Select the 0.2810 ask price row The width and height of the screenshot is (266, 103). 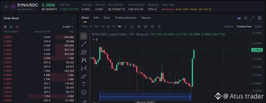pyautogui.click(x=39, y=96)
